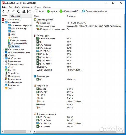Click the RUN S9 256GB drive icon
Image resolution: width=126 pixels, height=135 pixels.
tap(38, 70)
